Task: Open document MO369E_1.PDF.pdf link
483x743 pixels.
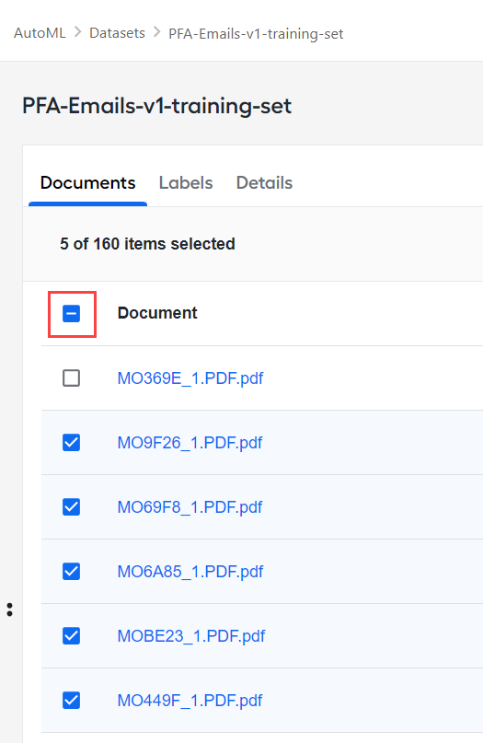Action: (x=190, y=378)
